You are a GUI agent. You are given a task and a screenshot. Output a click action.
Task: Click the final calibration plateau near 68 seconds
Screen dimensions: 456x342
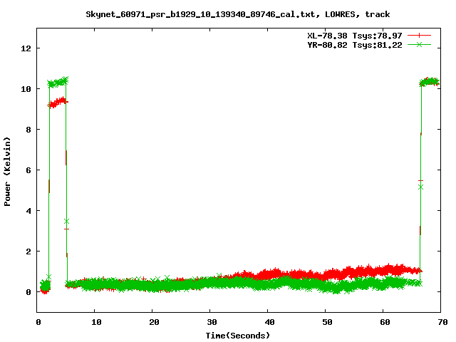[x=430, y=82]
